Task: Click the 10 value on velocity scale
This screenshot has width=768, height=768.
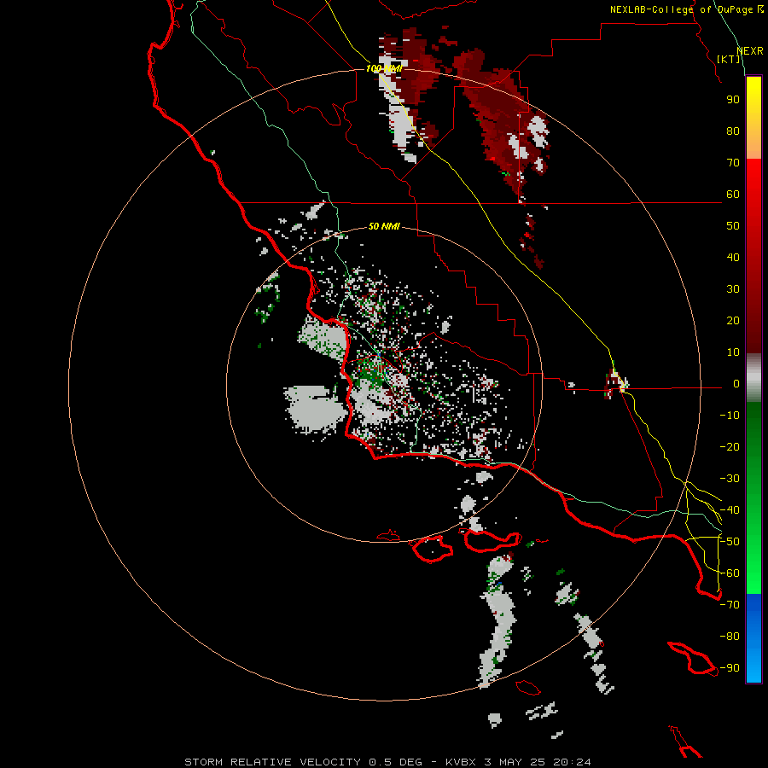Action: point(733,352)
